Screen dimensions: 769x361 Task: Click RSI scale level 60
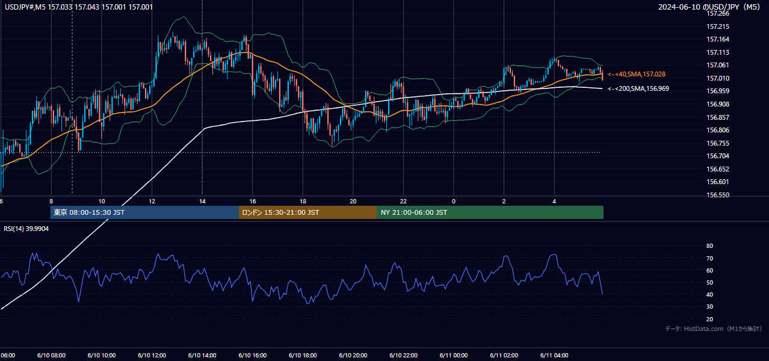[710, 270]
